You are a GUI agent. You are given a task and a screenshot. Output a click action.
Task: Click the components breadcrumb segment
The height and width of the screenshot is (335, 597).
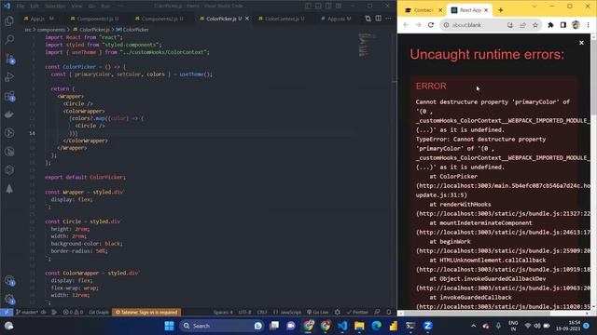[51, 29]
